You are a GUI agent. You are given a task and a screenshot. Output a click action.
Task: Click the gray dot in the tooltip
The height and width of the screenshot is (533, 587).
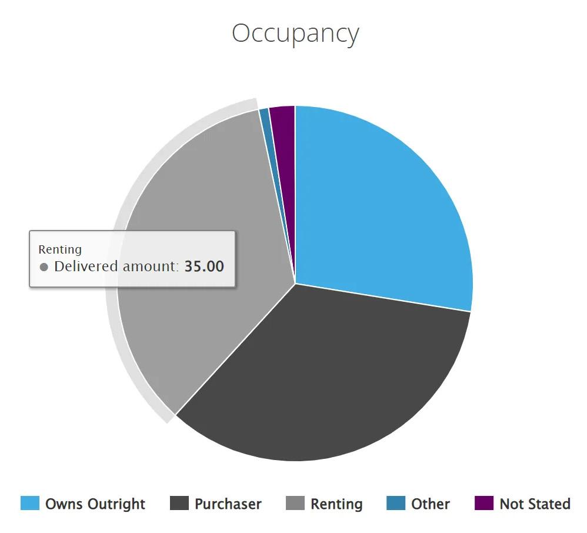tap(44, 267)
